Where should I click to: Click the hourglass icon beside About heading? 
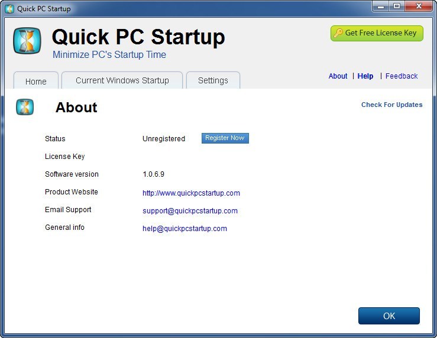[25, 107]
